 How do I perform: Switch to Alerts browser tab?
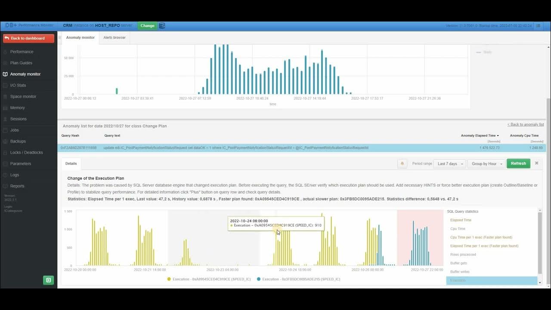pyautogui.click(x=115, y=37)
